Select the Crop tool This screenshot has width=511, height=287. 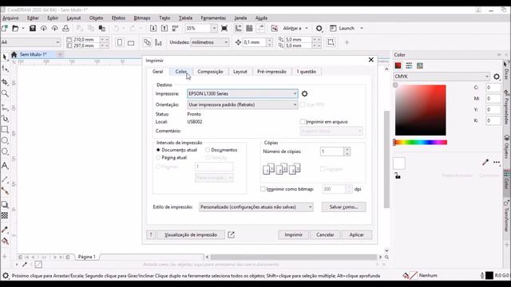click(5, 82)
